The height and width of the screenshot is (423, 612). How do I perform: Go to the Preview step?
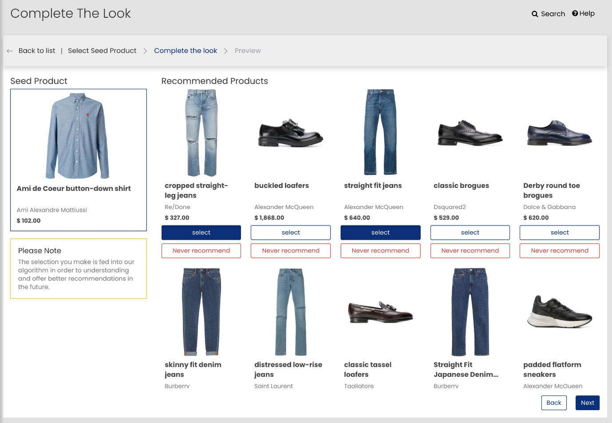[x=248, y=51]
